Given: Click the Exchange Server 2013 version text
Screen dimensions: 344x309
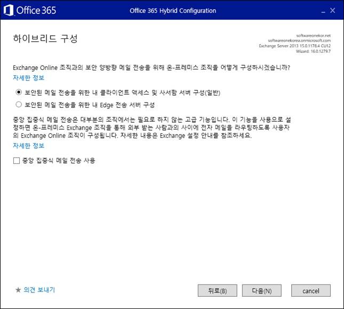Looking at the screenshot, I should pos(294,46).
